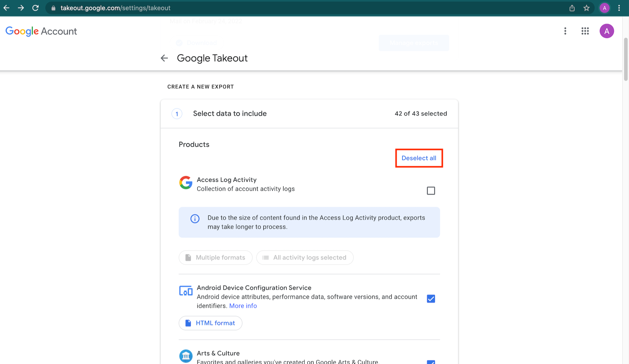The image size is (629, 364).
Task: Click the address bar URL
Action: 115,8
